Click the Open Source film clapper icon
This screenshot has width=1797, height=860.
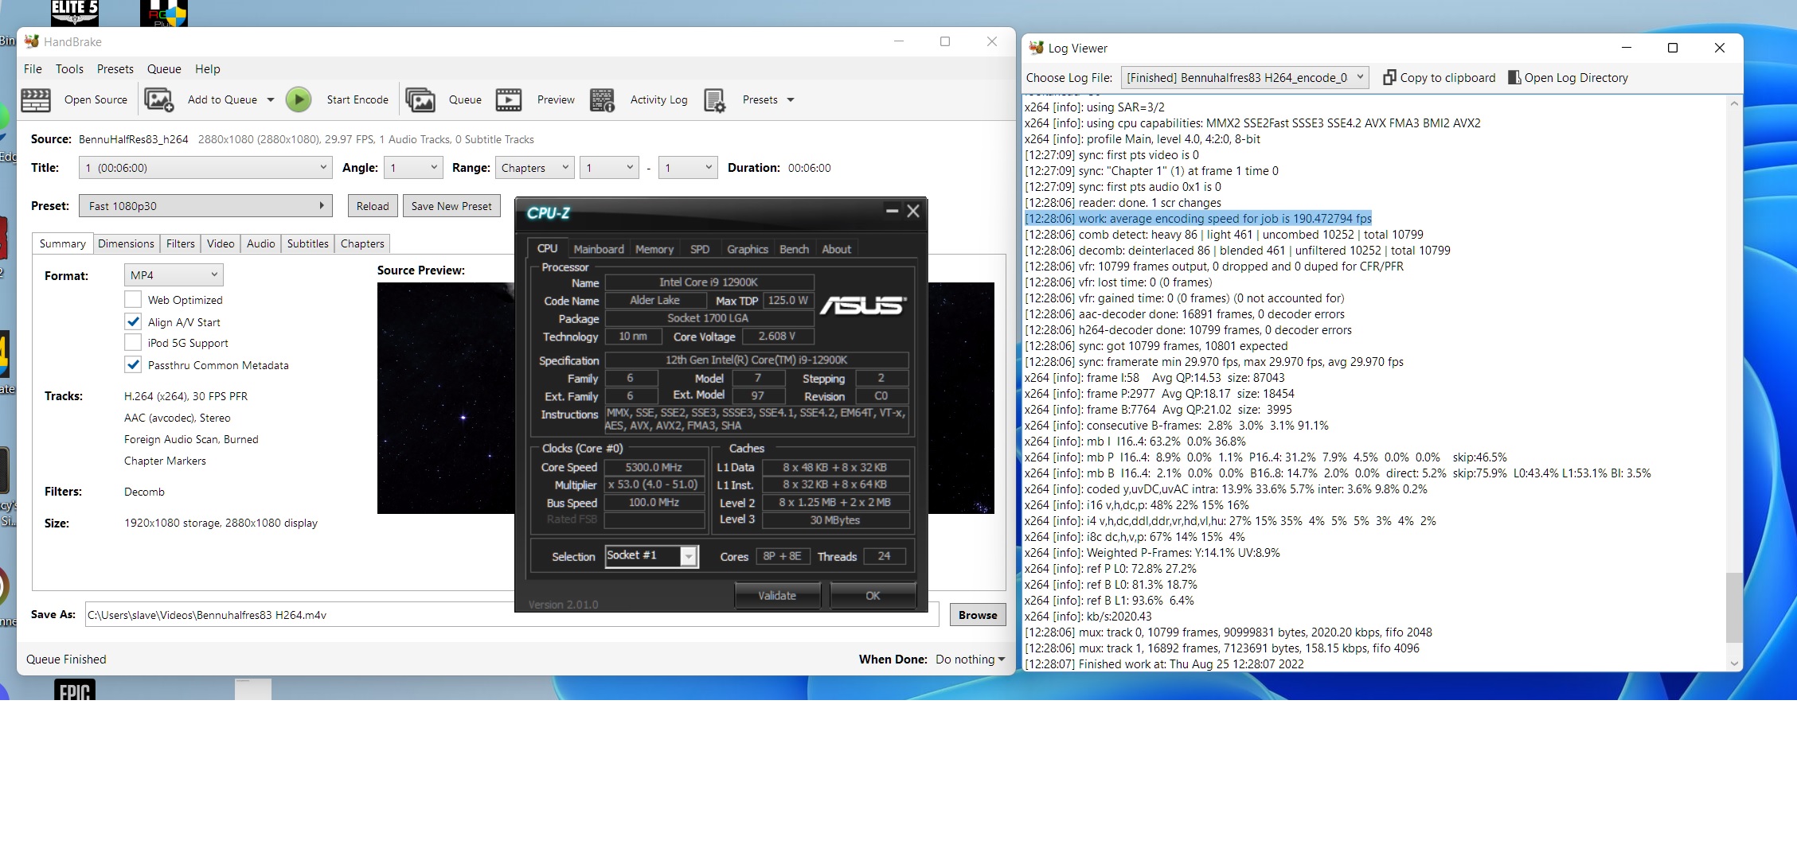36,100
